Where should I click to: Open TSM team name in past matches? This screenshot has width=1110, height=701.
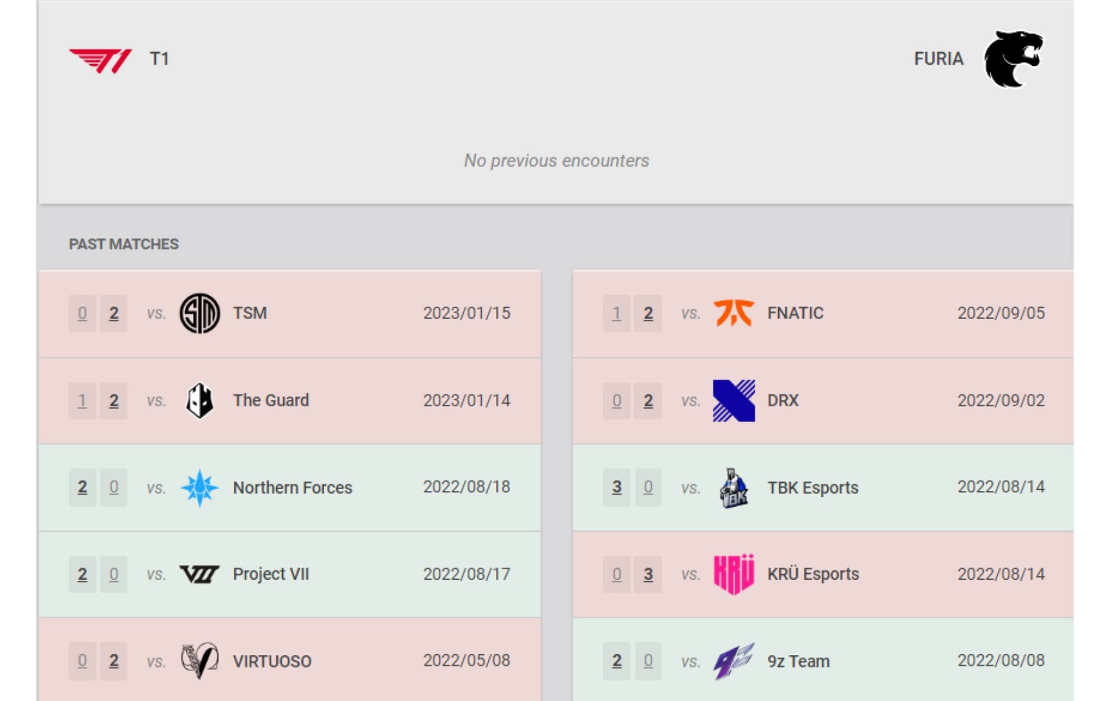point(250,313)
